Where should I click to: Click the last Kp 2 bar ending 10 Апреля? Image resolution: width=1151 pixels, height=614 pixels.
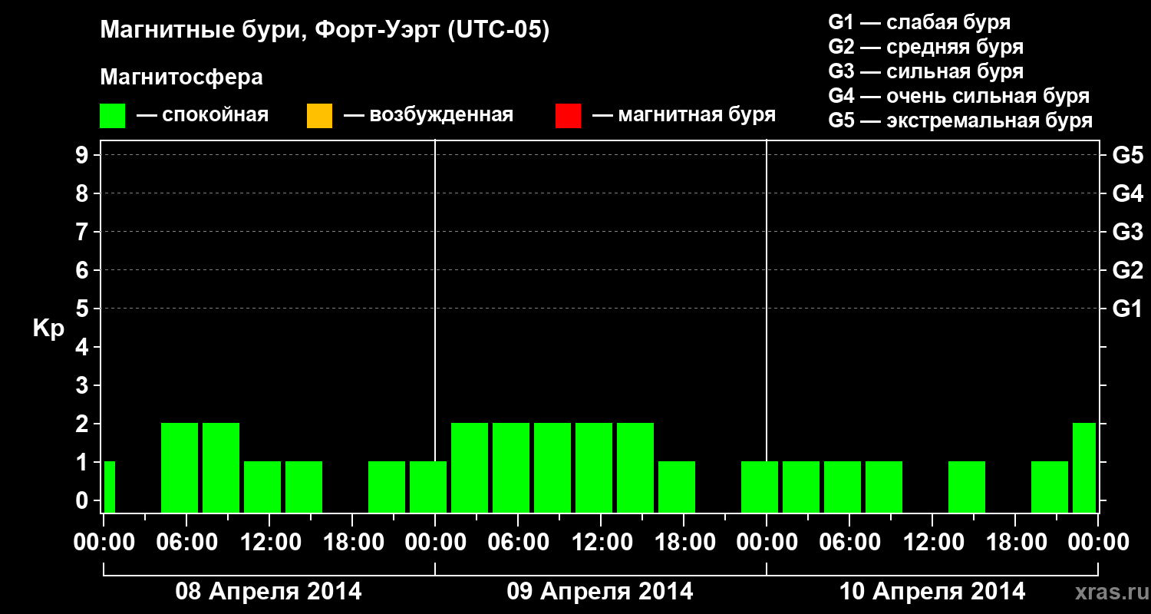pyautogui.click(x=1084, y=467)
